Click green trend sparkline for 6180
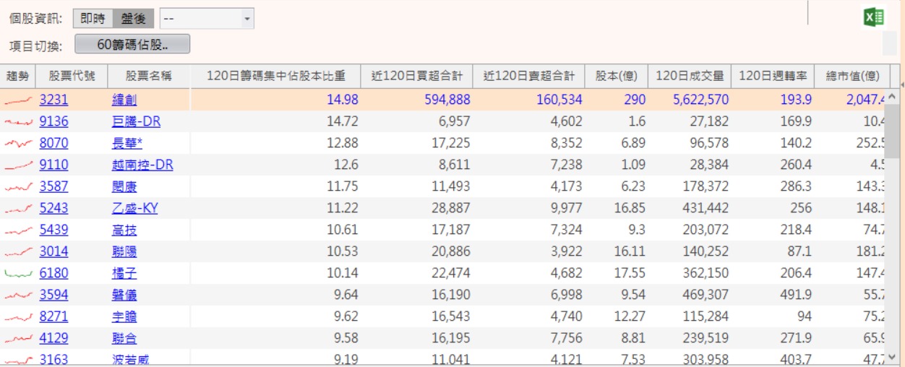The image size is (905, 367). (18, 274)
